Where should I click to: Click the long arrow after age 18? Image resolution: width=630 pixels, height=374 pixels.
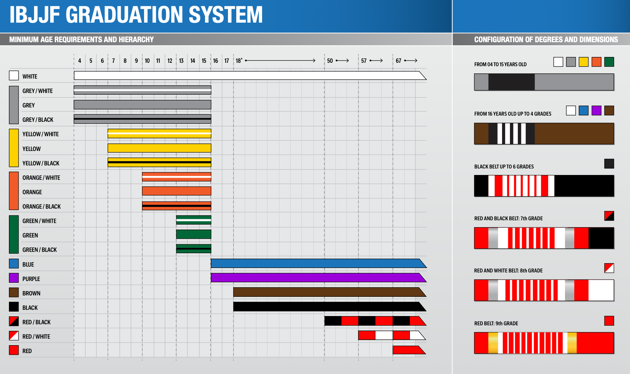[280, 61]
